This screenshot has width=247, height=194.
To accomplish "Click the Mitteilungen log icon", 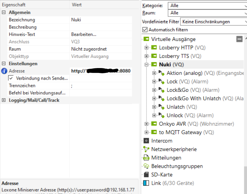I will [146, 158].
